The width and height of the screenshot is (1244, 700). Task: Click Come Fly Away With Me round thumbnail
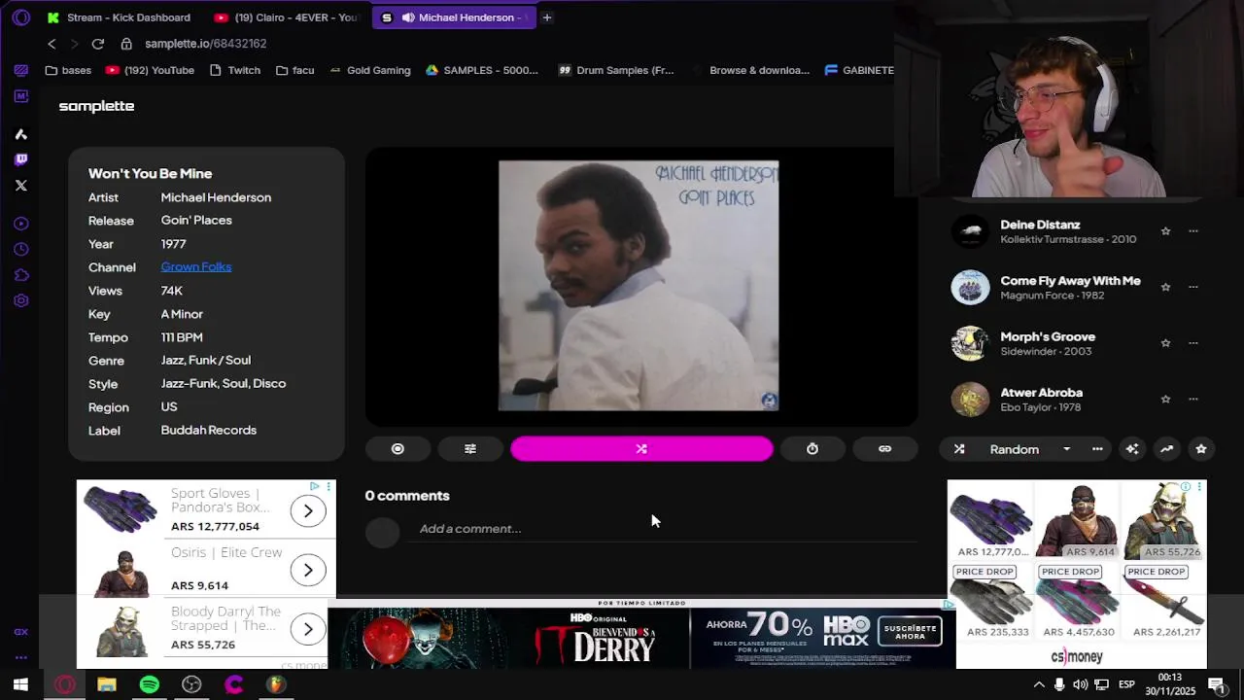970,287
